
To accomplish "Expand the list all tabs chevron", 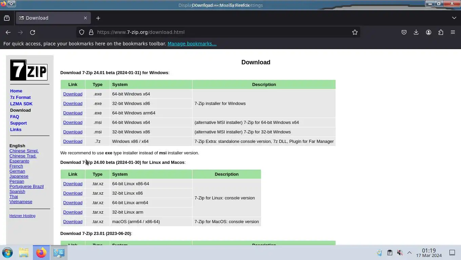I will point(454,18).
